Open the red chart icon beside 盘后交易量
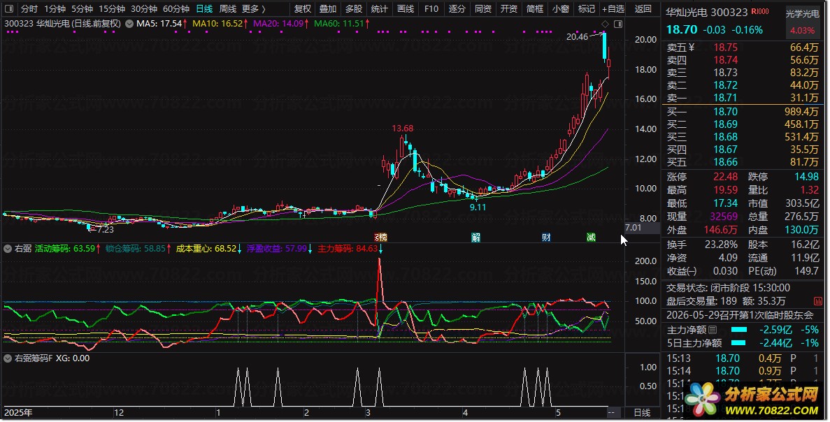The width and height of the screenshot is (830, 422). coord(818,301)
